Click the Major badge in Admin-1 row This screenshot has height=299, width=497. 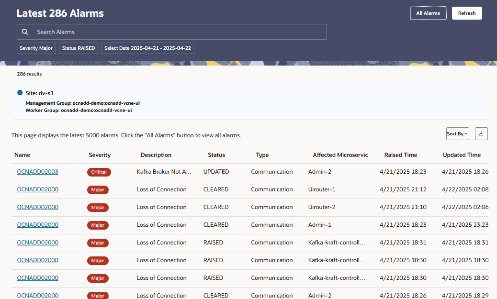click(98, 225)
